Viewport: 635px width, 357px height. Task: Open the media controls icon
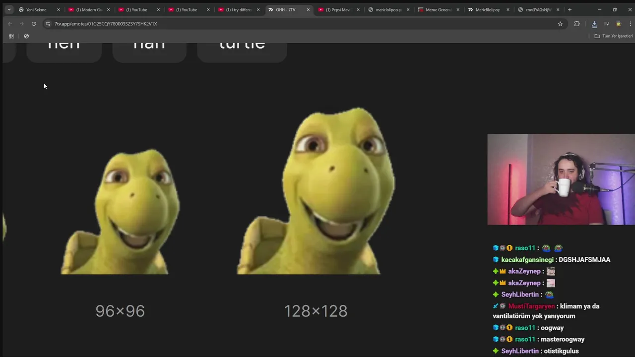pos(606,24)
